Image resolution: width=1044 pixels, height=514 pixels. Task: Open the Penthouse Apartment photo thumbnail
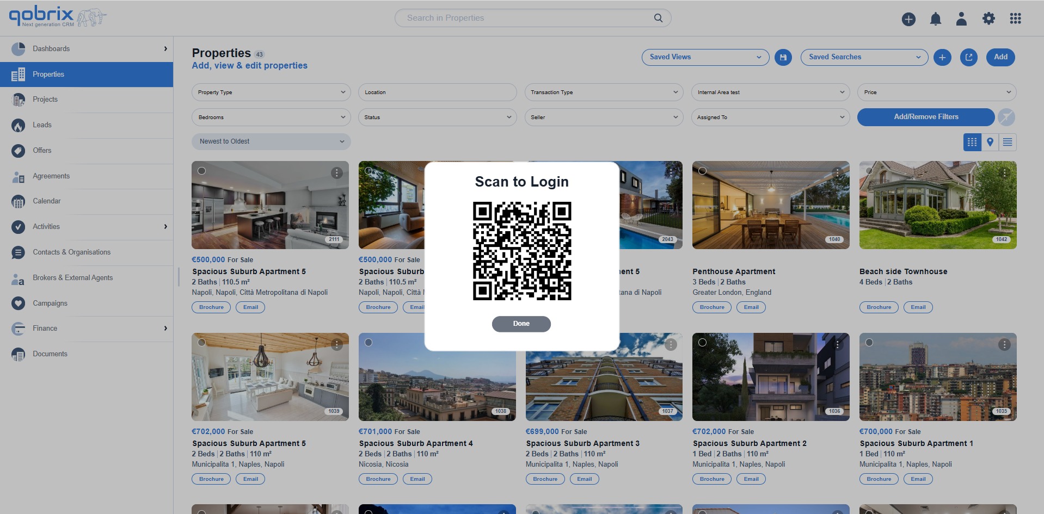[771, 205]
